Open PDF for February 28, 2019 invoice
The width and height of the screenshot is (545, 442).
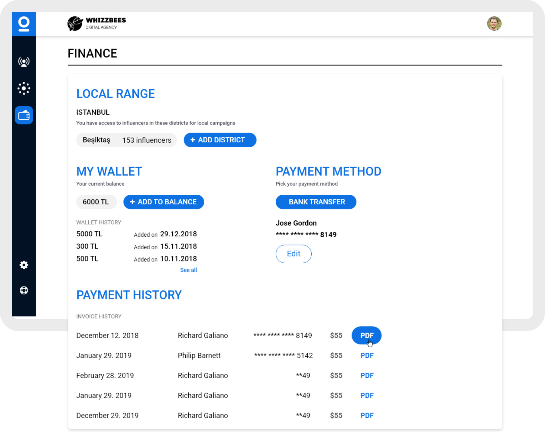[x=367, y=376]
